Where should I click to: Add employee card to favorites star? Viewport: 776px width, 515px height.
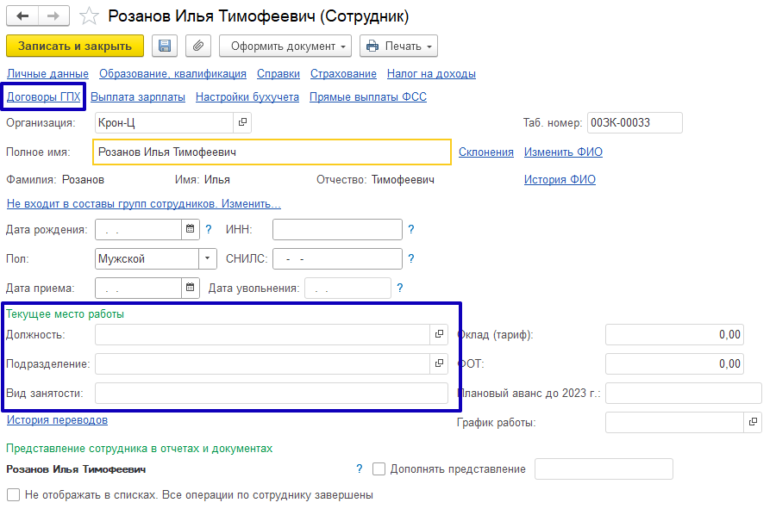pyautogui.click(x=88, y=16)
